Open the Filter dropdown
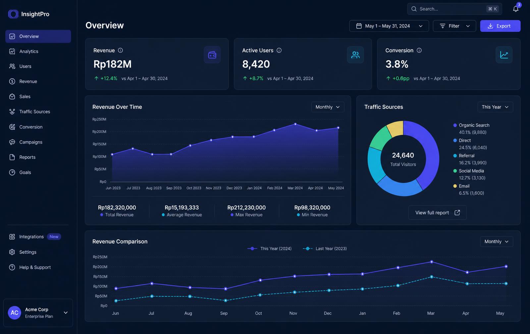This screenshot has width=530, height=334. click(x=454, y=26)
